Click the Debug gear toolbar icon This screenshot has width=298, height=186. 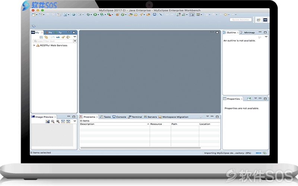88,15
